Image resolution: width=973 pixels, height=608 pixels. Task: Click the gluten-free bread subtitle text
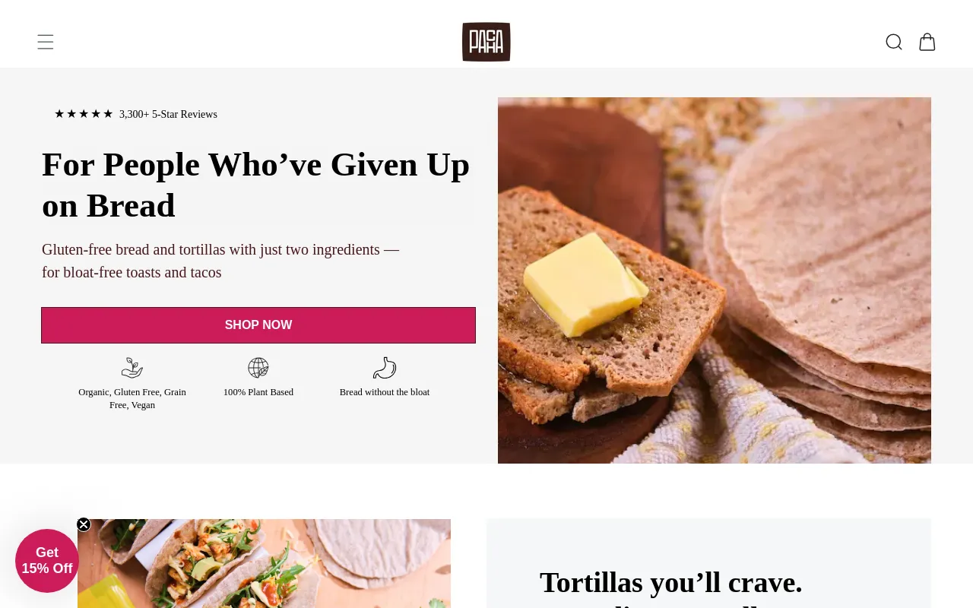point(220,261)
